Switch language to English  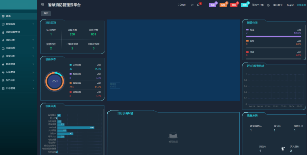coord(290,5)
